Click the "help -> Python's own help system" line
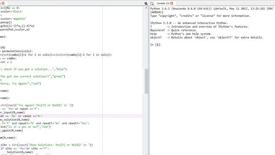The image size is (275, 155). pos(181,34)
